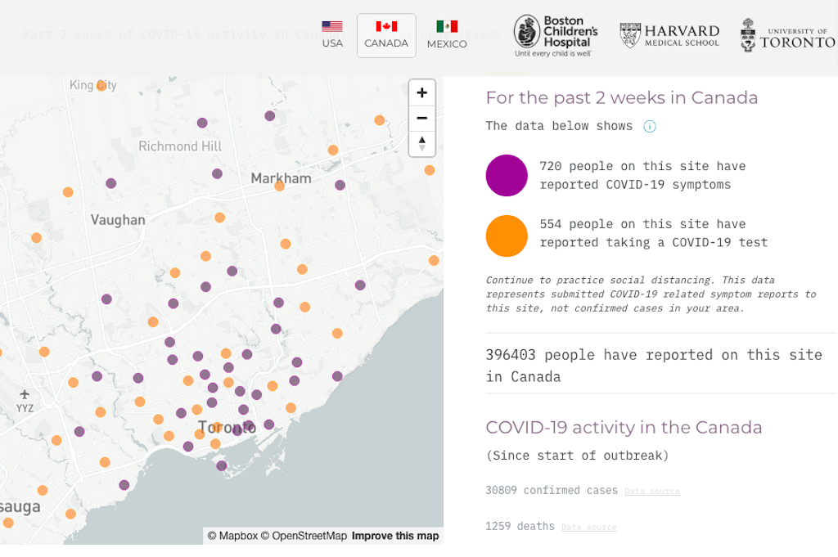Screen dimensions: 838x557
Task: Click the Harvard Medical School logo
Action: coord(669,36)
